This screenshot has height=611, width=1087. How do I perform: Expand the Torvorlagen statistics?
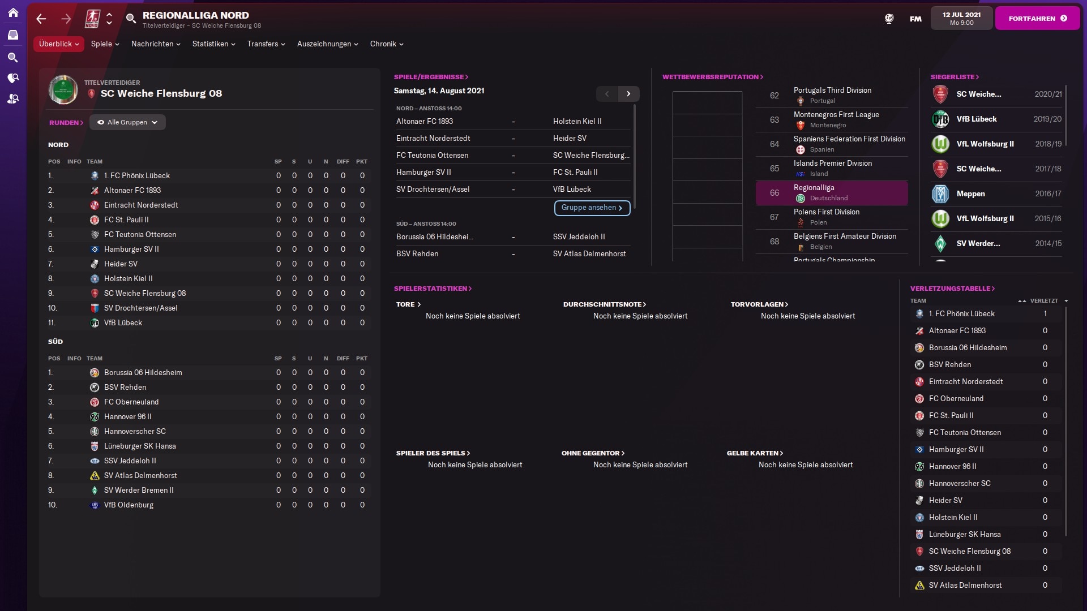(x=759, y=304)
